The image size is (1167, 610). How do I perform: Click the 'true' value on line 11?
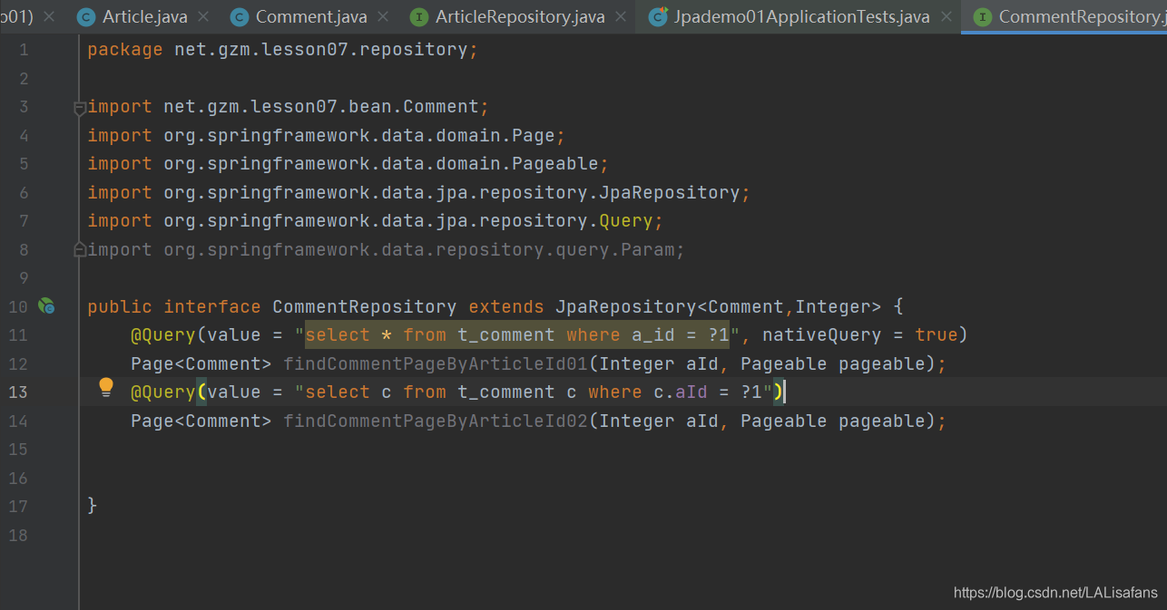[x=937, y=335]
